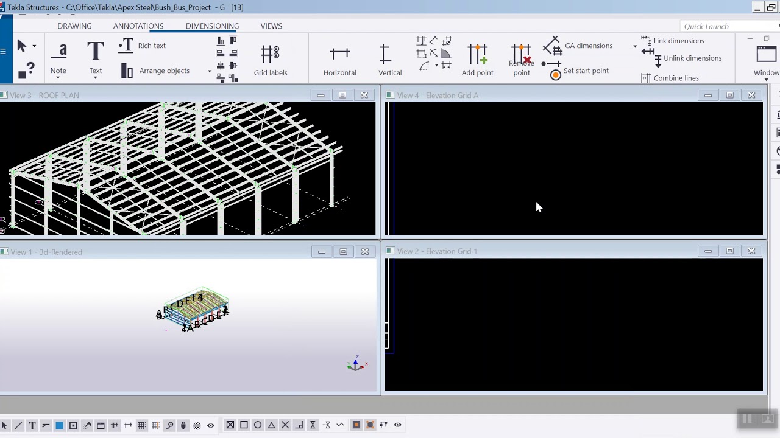Screen dimensions: 780x438
Task: Click the Rich text tool
Action: pos(143,46)
